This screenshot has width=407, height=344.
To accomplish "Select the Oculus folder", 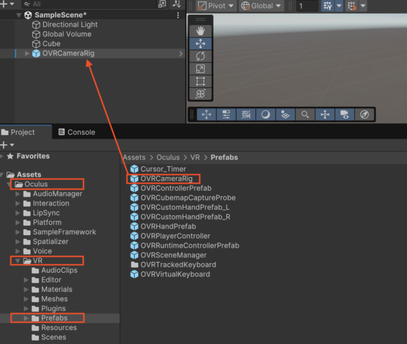I will click(x=36, y=184).
